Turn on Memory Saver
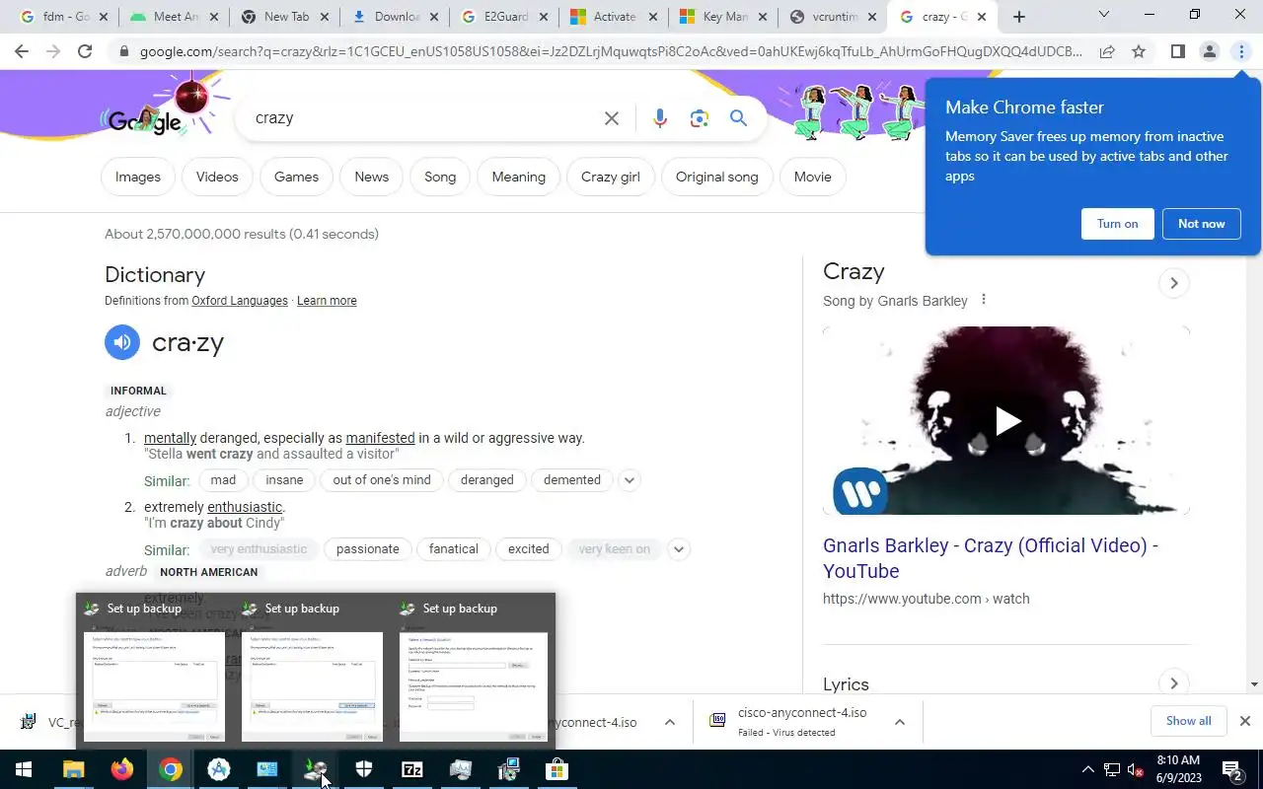Image resolution: width=1263 pixels, height=789 pixels. [1117, 224]
